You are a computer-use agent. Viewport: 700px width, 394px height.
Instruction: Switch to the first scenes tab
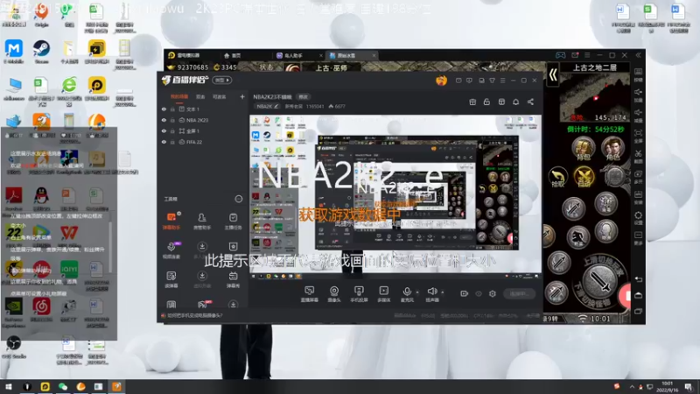point(179,96)
